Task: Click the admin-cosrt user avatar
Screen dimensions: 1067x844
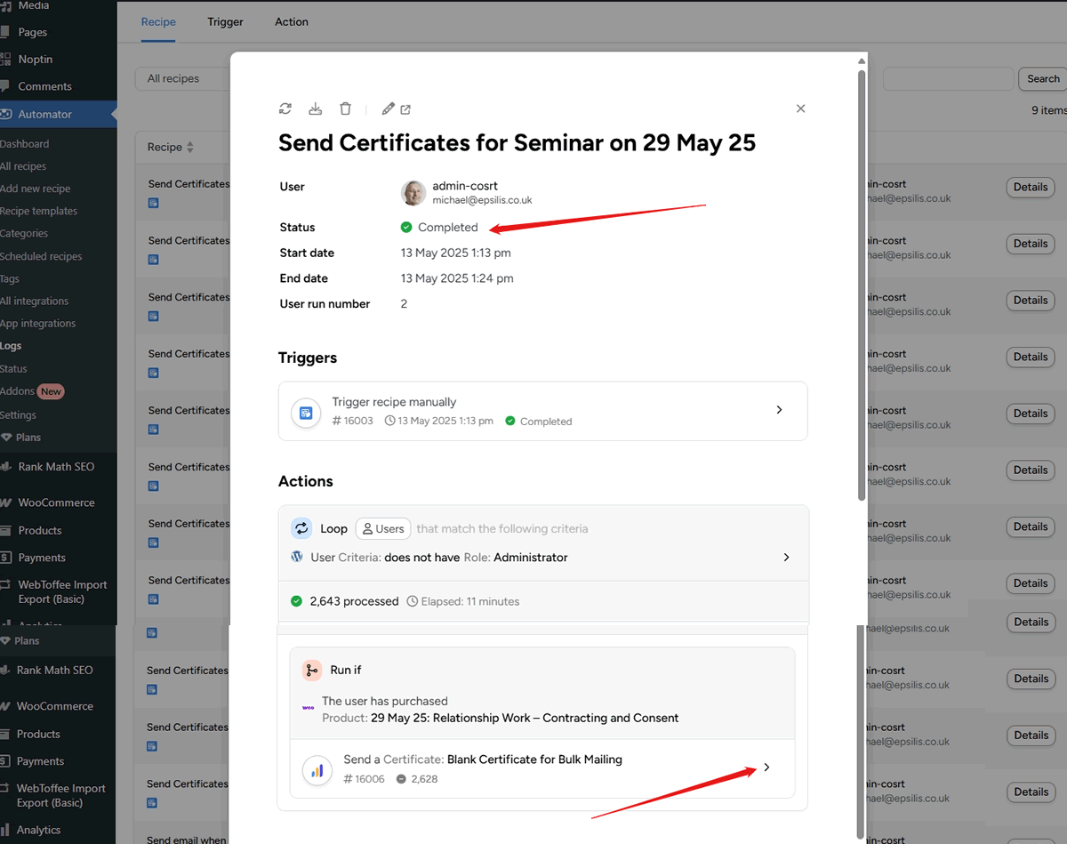Action: [x=413, y=193]
